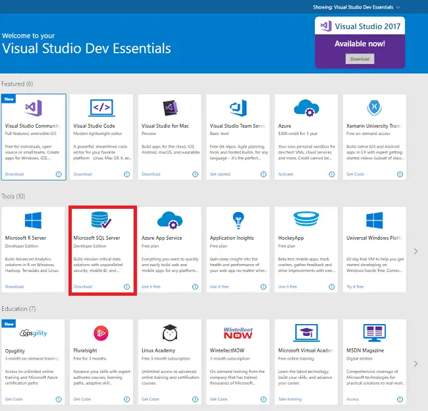Open info icon on Xamarin University card
This screenshot has height=411, width=428.
[x=400, y=175]
